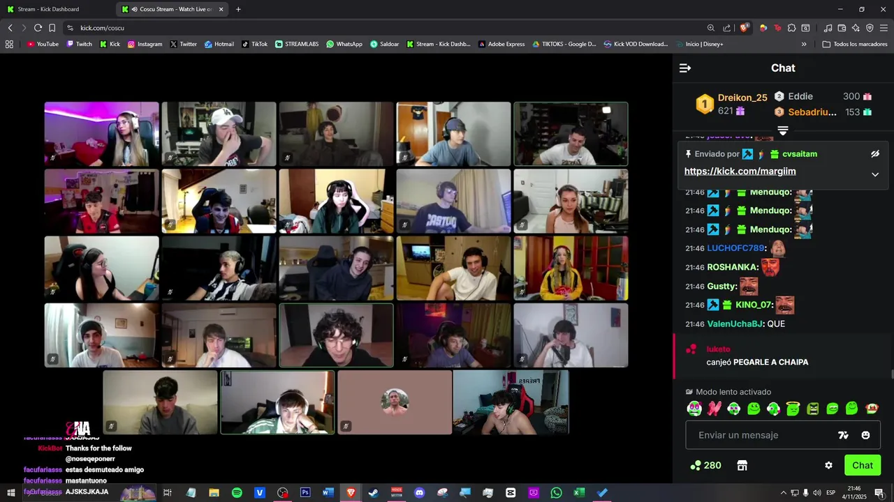
Task: Open Photoshop from the taskbar
Action: pos(305,492)
